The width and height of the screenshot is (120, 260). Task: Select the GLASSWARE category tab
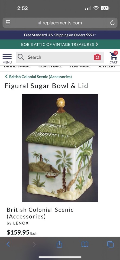(50, 66)
